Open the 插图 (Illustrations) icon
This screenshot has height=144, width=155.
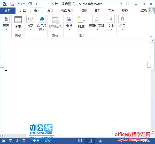point(30,19)
